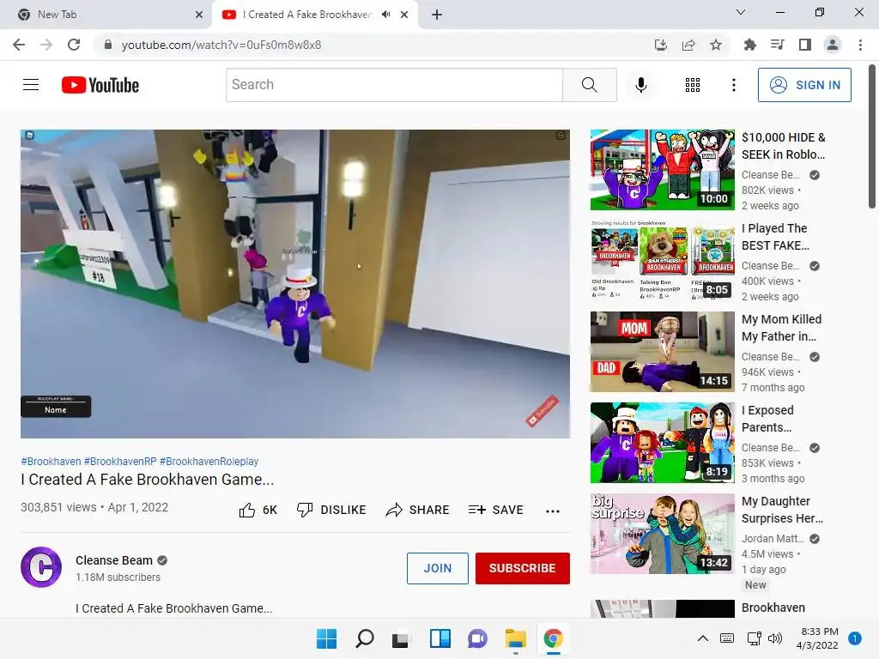Screen dimensions: 879x659
Task: Open Chrome extensions puzzle icon
Action: click(x=749, y=45)
